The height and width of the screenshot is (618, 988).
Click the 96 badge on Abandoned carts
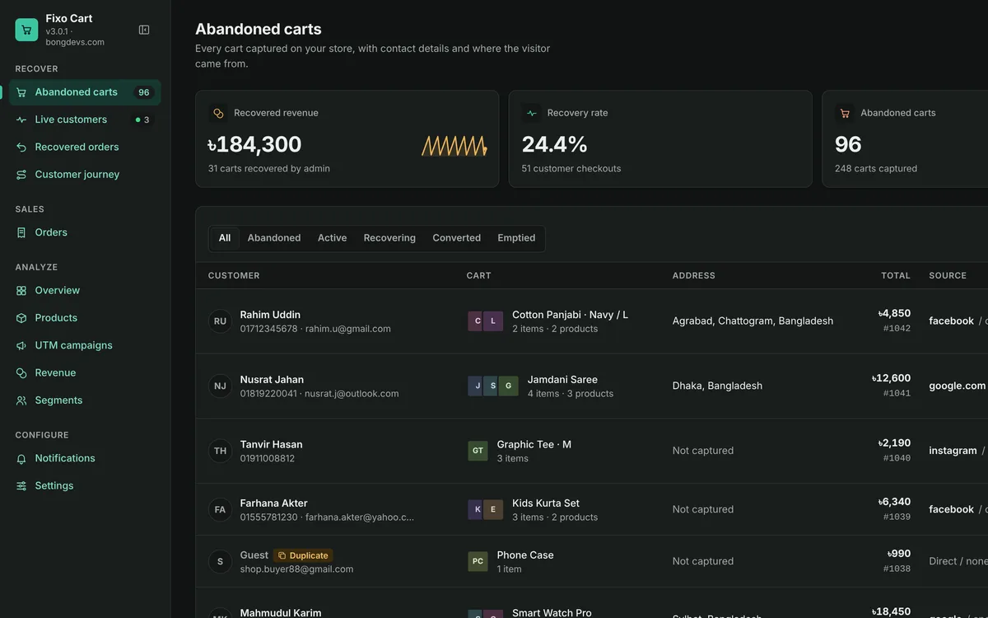click(144, 92)
